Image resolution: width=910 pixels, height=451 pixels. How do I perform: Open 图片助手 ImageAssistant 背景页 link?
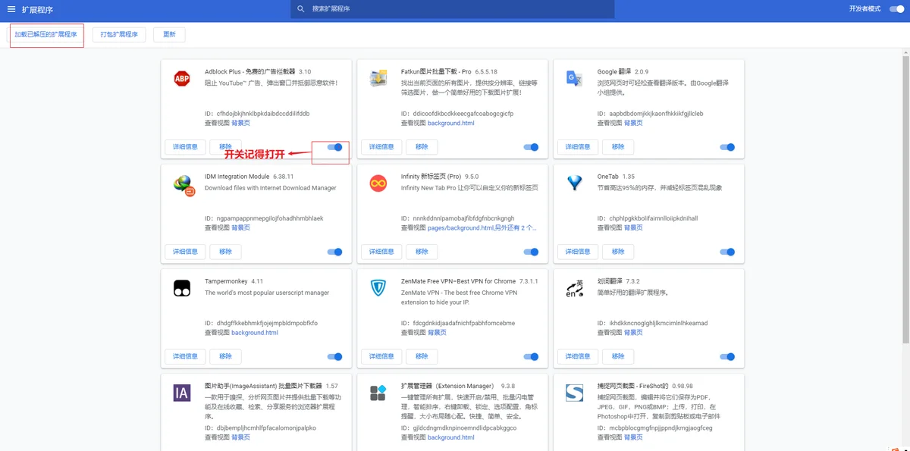click(x=240, y=437)
